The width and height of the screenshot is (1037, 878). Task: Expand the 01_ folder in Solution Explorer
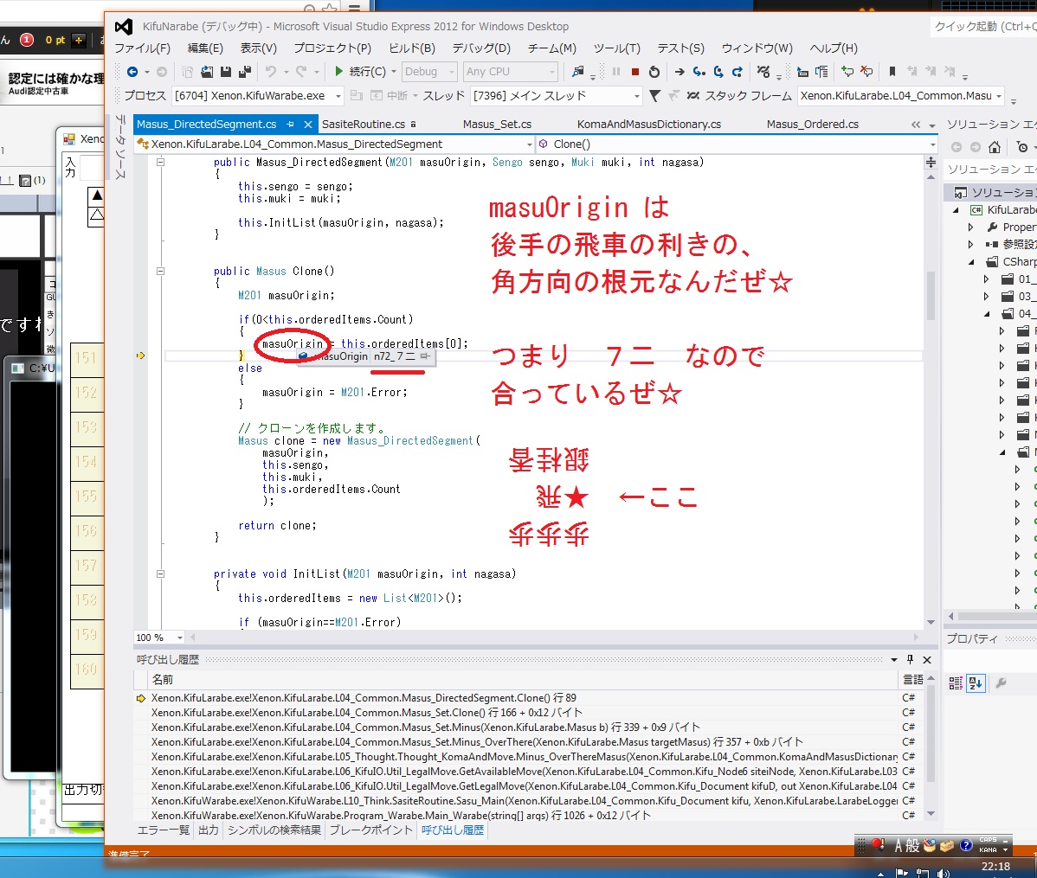point(986,279)
